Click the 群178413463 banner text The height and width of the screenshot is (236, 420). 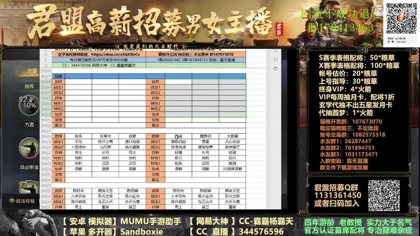coord(340,27)
